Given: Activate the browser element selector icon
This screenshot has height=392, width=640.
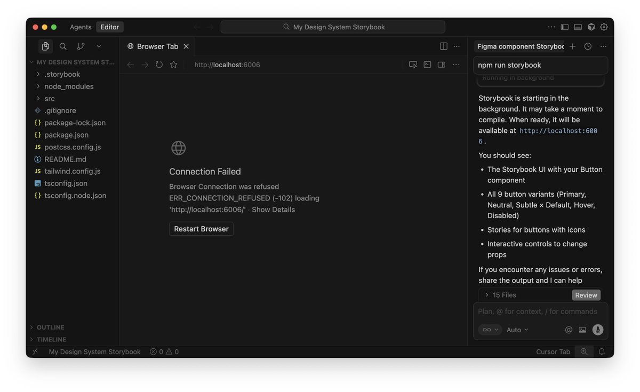Looking at the screenshot, I should 413,65.
